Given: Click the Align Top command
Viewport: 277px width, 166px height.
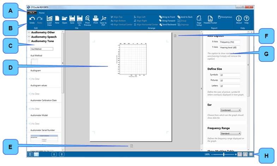Looking at the screenshot, I should click(x=116, y=17).
